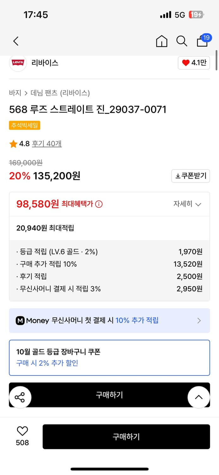219x475 pixels.
Task: Go back using the back arrow
Action: click(x=15, y=41)
